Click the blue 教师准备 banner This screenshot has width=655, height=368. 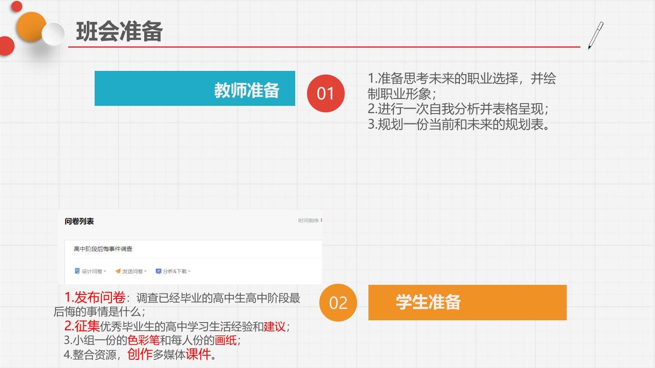click(x=195, y=89)
